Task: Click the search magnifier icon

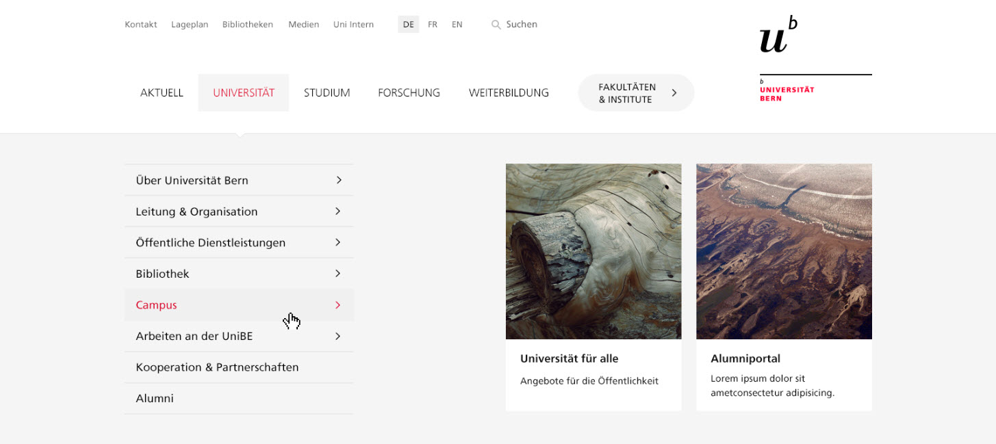Action: pos(496,25)
